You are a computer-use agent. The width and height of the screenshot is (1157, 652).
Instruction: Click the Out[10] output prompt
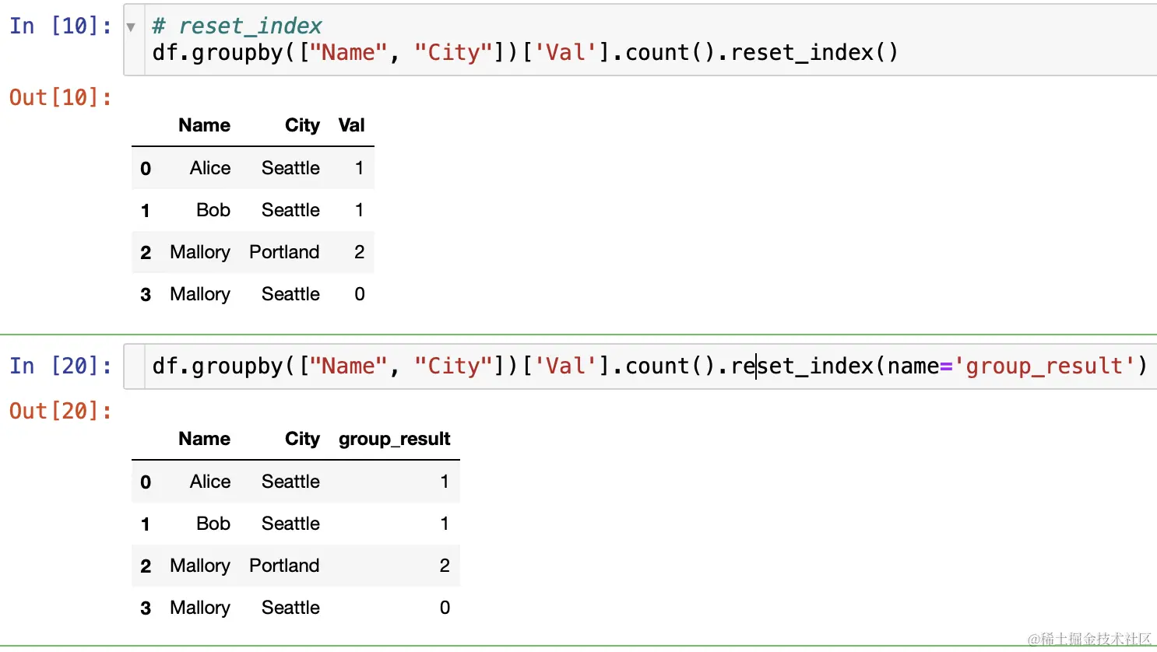point(61,97)
